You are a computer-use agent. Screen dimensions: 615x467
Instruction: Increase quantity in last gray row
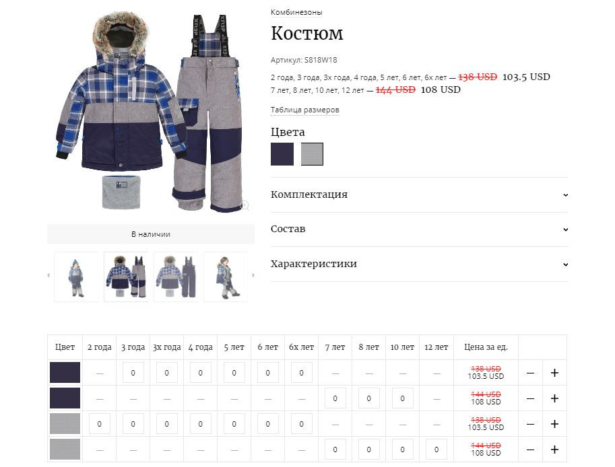pyautogui.click(x=554, y=450)
